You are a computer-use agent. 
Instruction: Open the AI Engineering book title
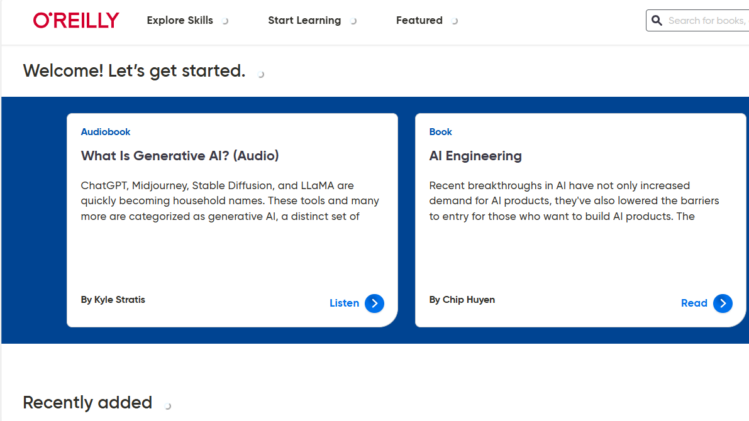click(x=475, y=156)
